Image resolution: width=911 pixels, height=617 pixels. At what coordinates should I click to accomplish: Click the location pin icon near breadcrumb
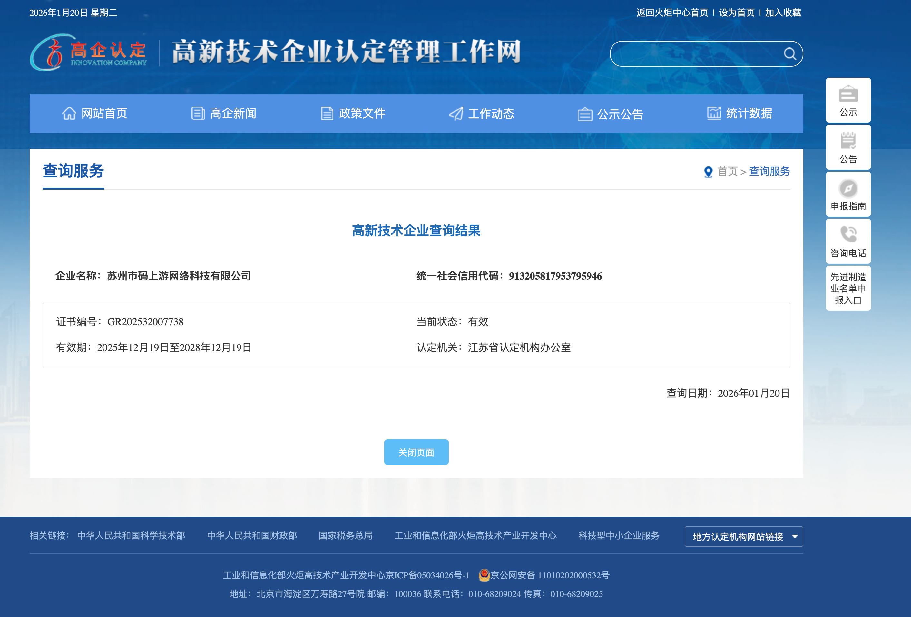(708, 171)
